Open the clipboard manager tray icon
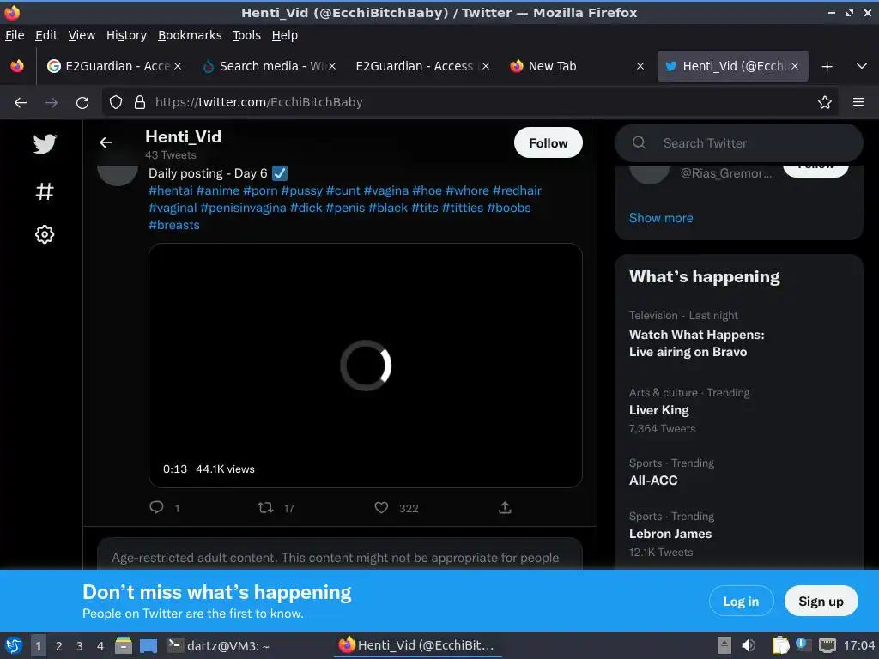879x659 pixels. tap(779, 645)
